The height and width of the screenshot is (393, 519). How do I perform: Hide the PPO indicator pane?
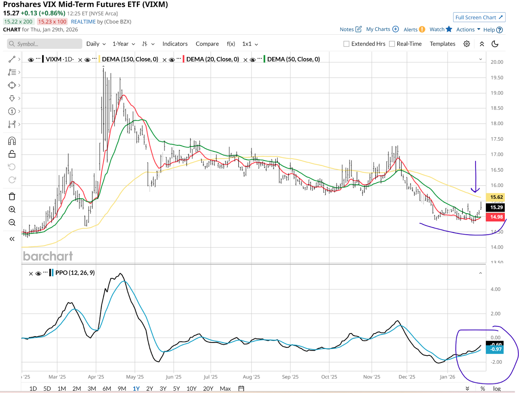[38, 274]
